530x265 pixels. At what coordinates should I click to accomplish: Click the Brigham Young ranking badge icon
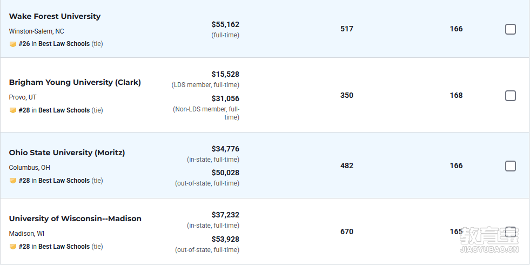pyautogui.click(x=13, y=110)
